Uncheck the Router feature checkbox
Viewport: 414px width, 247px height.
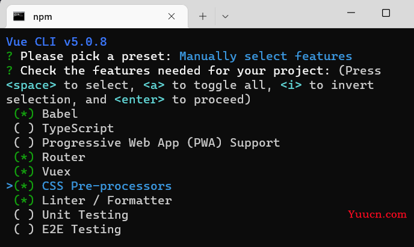point(24,157)
